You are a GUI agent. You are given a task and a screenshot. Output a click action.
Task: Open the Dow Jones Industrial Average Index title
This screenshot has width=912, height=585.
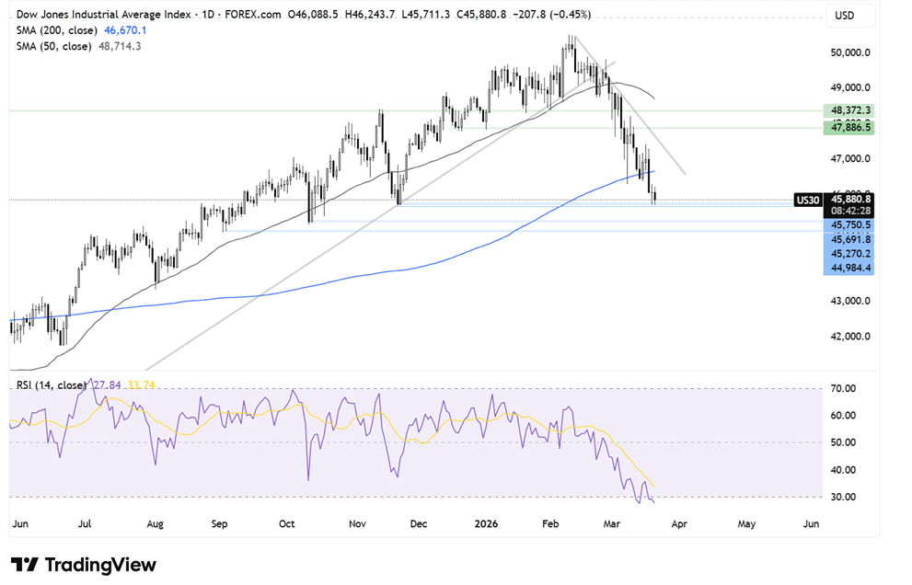point(106,15)
